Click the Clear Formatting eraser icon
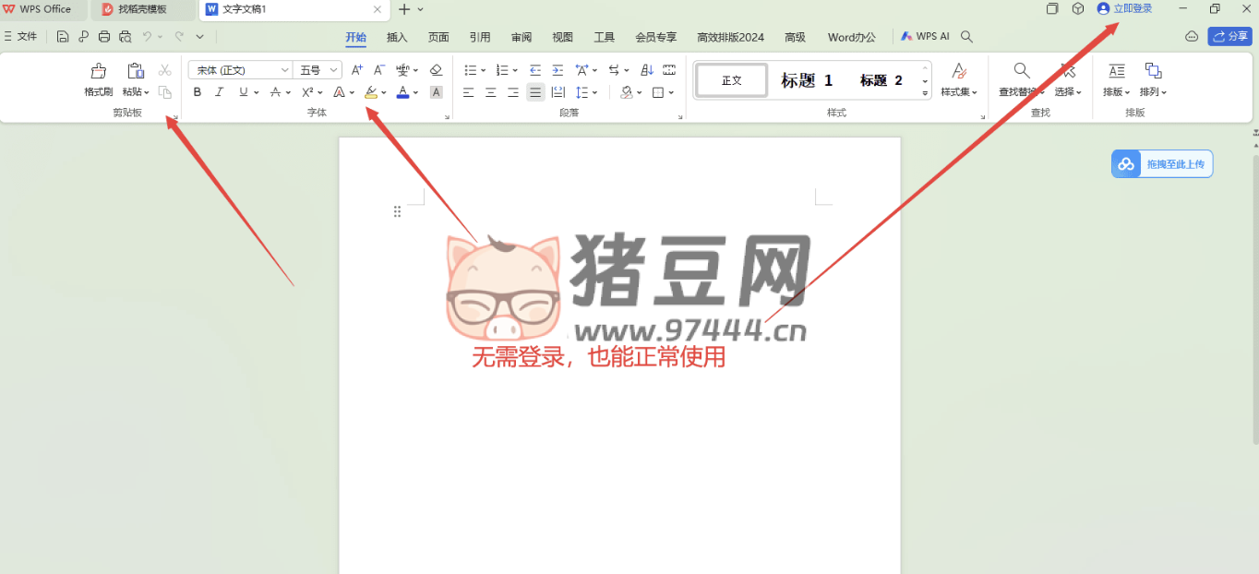The image size is (1259, 574). coord(437,70)
